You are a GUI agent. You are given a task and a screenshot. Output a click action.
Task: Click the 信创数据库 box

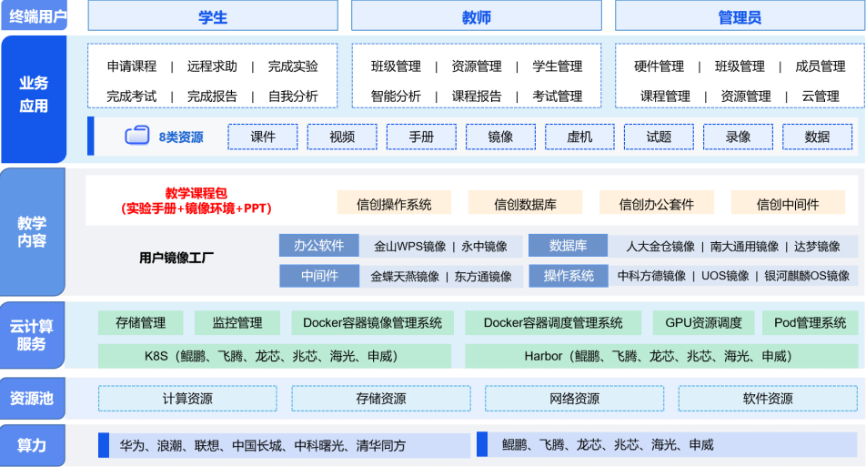coord(525,204)
